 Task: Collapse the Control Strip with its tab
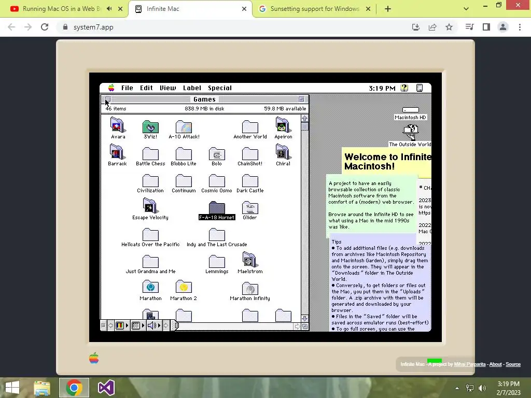click(x=174, y=325)
